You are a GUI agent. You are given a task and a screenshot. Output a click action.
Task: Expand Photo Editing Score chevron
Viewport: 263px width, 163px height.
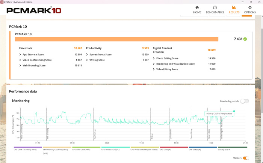point(154,58)
